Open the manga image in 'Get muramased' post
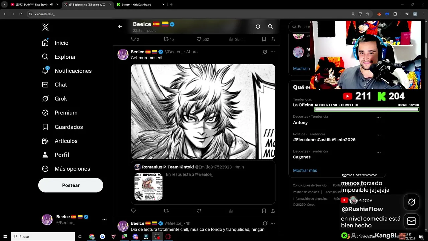The width and height of the screenshot is (428, 241). [x=203, y=111]
